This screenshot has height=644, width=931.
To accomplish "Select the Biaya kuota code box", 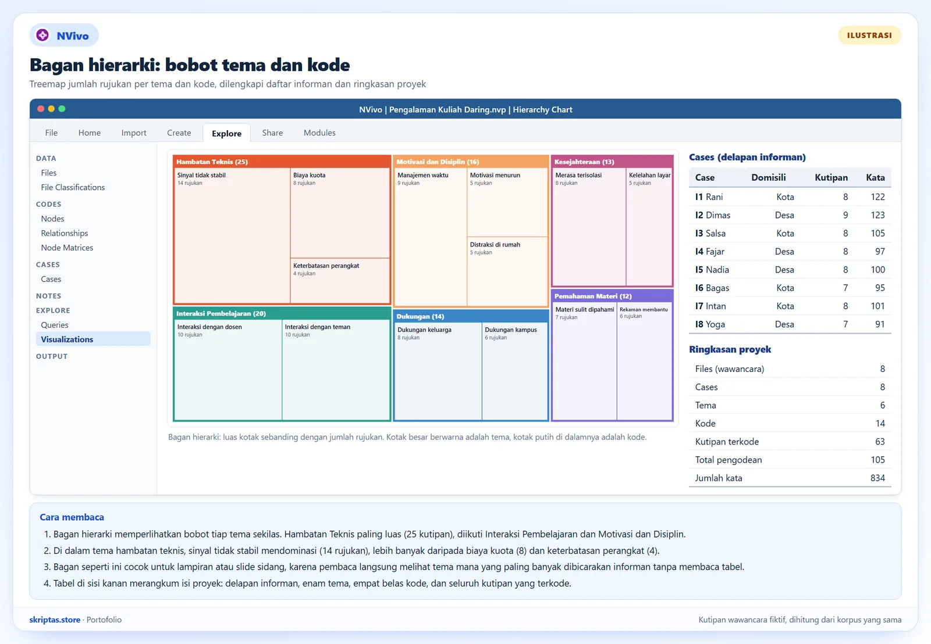I will point(340,213).
